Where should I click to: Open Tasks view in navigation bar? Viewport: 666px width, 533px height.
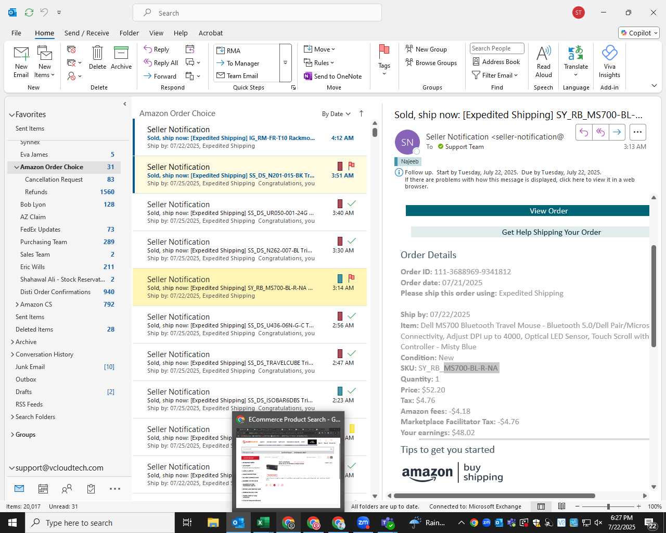91,489
